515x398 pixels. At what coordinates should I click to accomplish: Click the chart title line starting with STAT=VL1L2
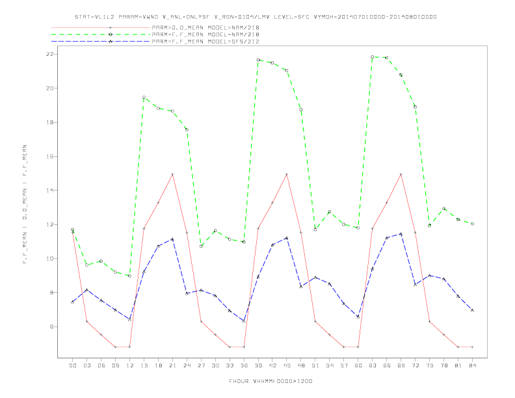pos(256,17)
